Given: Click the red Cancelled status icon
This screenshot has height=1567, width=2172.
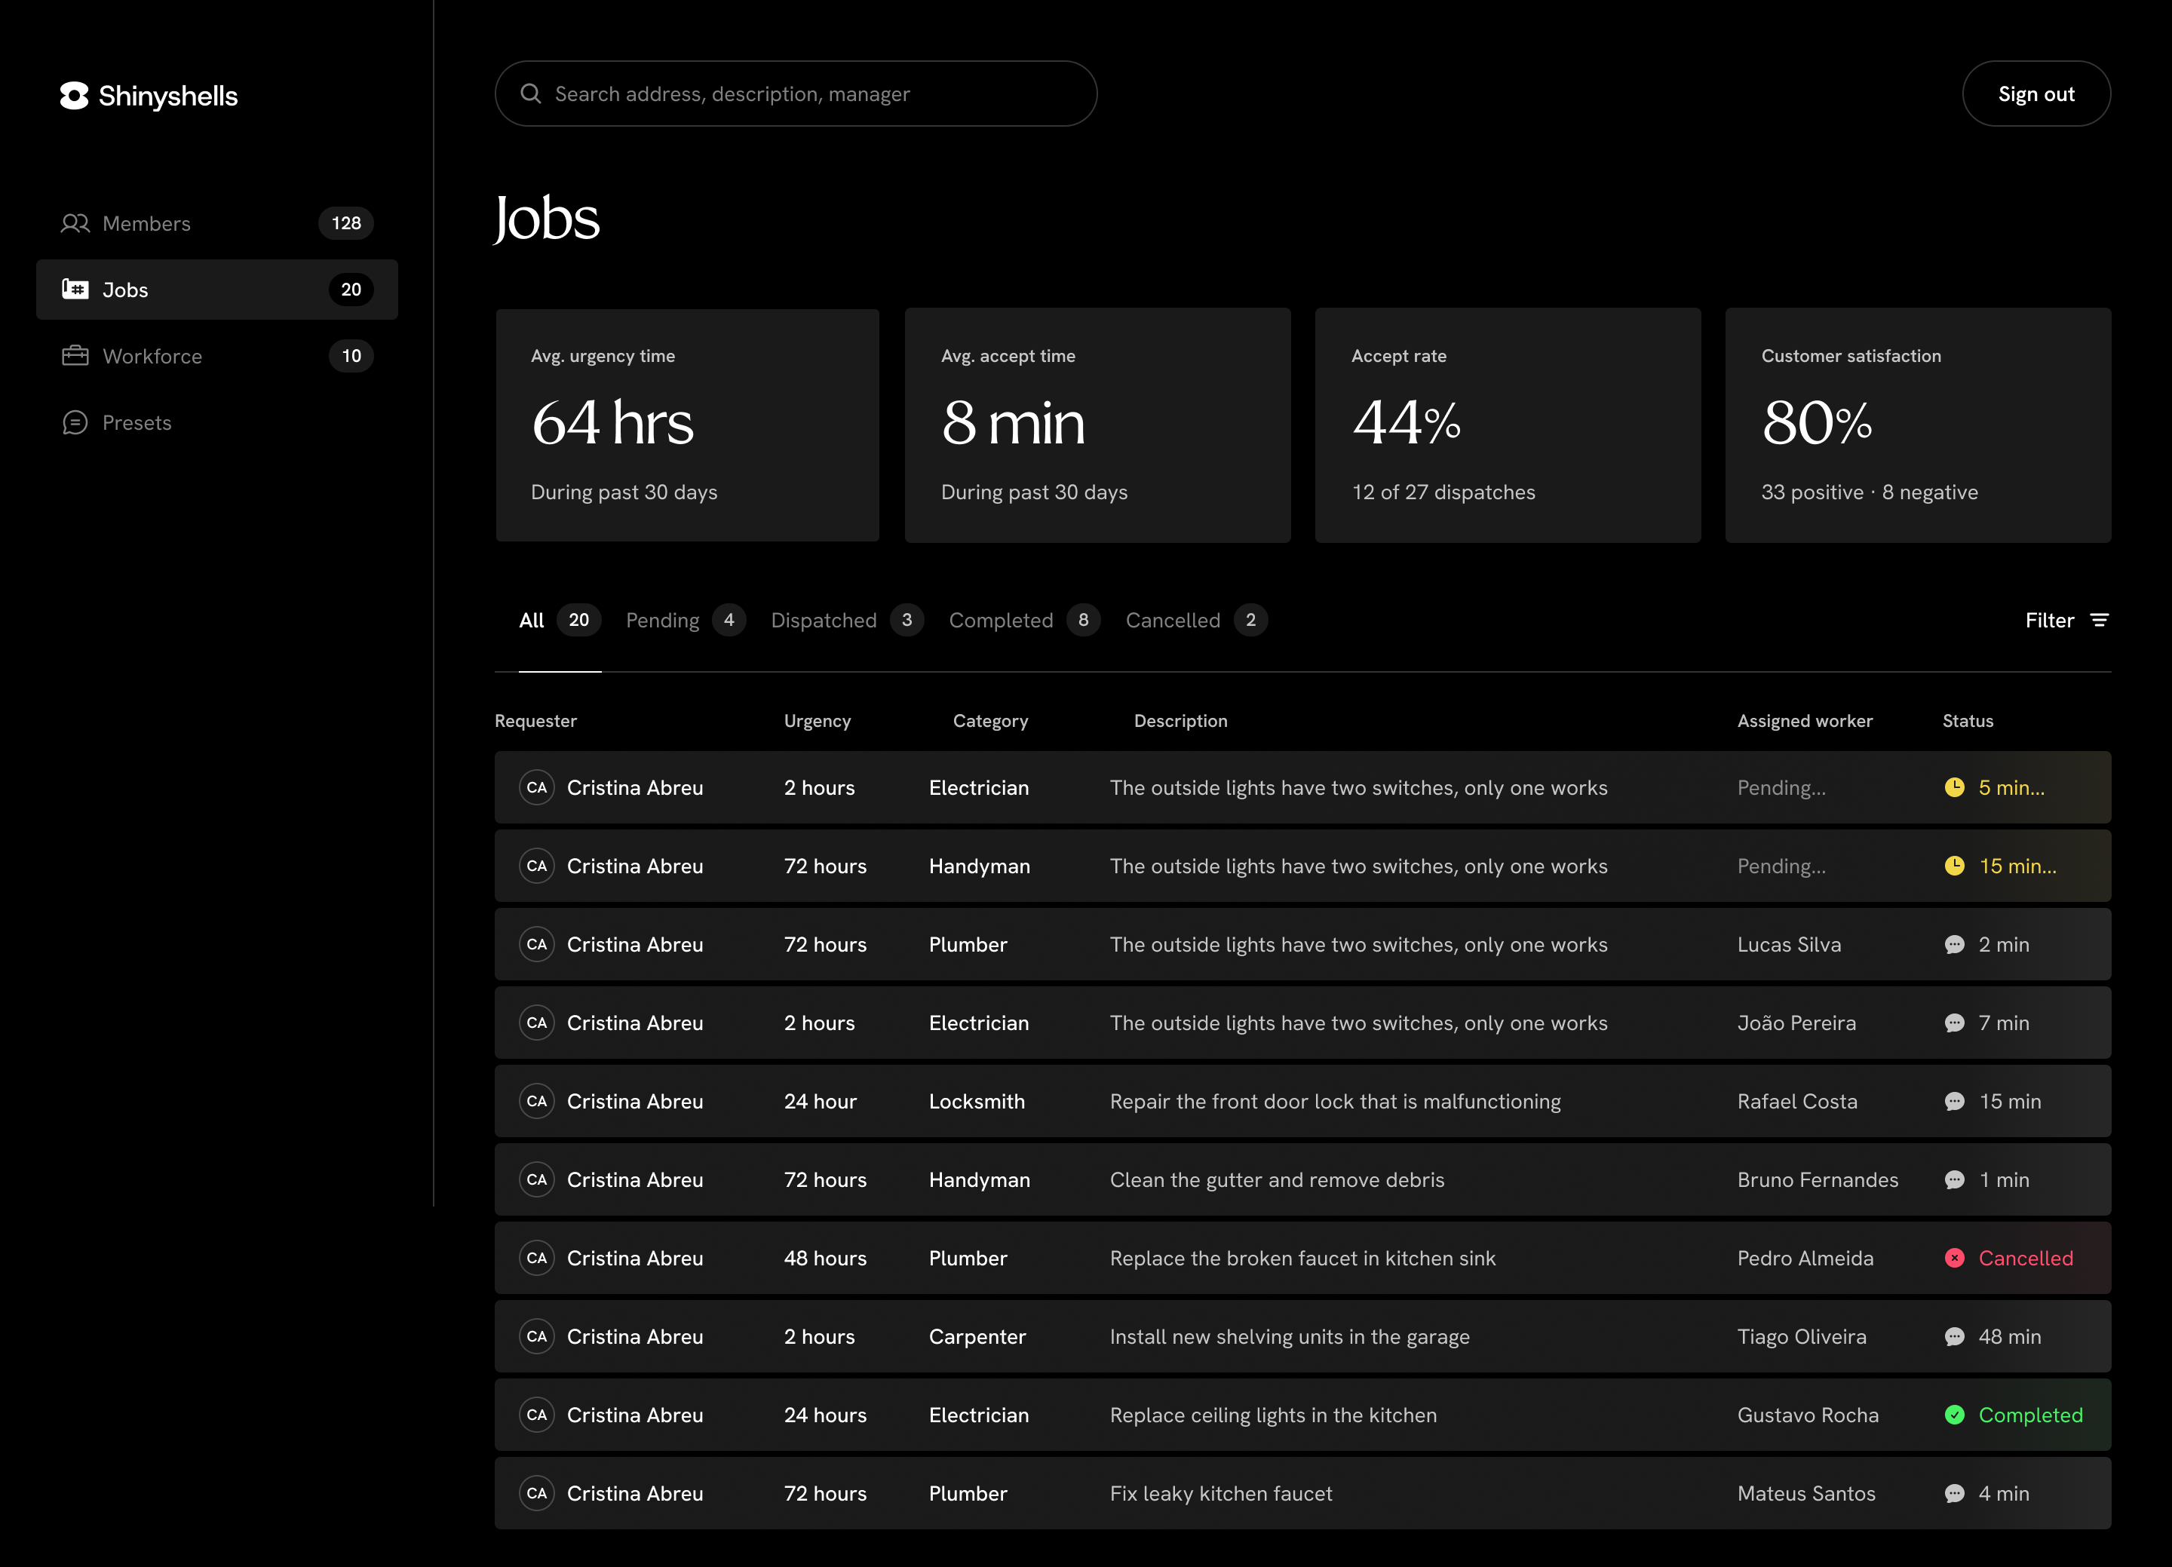Looking at the screenshot, I should pyautogui.click(x=1955, y=1259).
